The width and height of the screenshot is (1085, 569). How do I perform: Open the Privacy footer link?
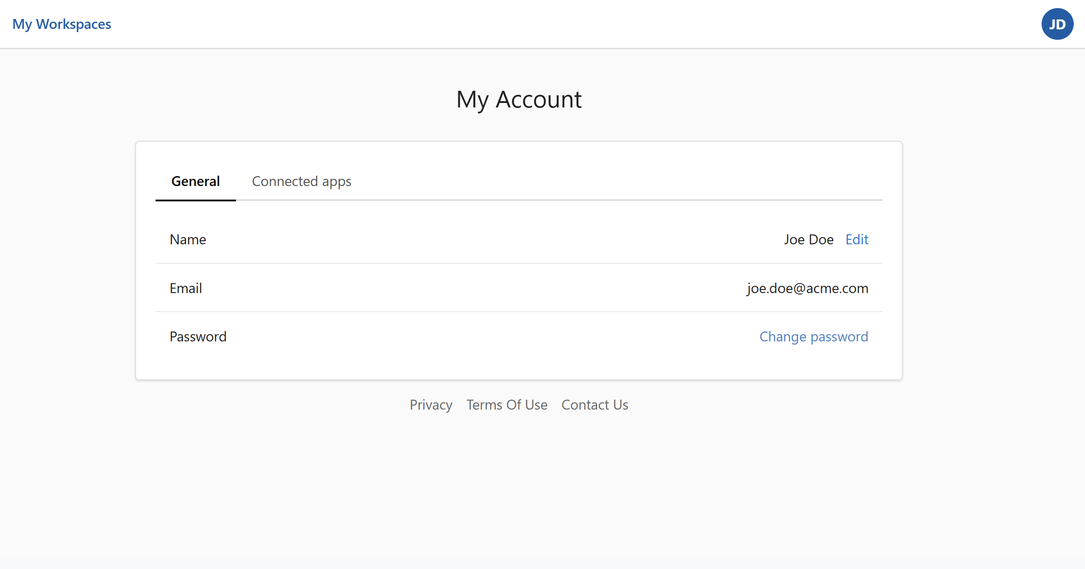click(x=431, y=405)
